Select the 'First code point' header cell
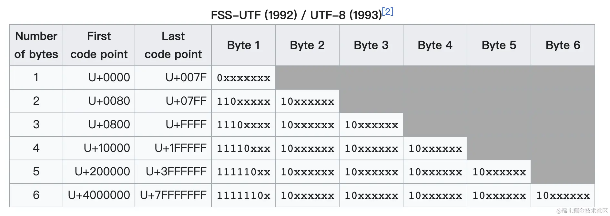The width and height of the screenshot is (610, 216). [99, 45]
